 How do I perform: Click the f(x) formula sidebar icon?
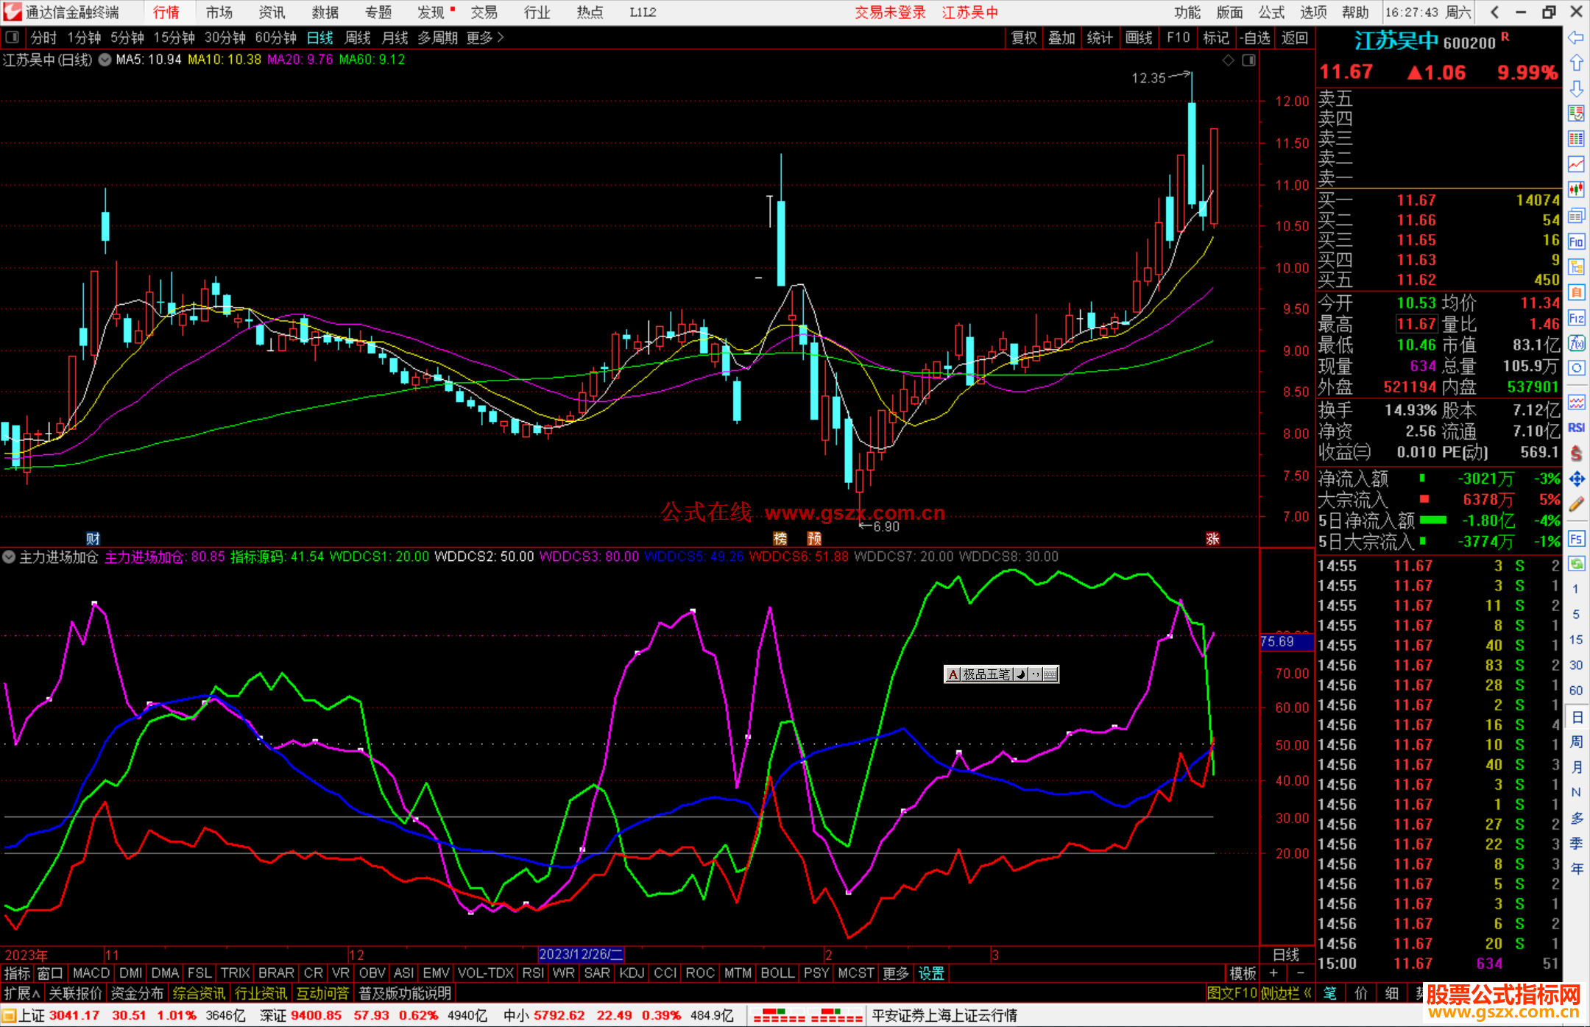pyautogui.click(x=1576, y=343)
